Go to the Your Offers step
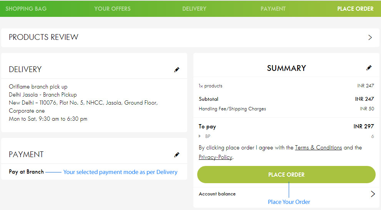381x210 pixels. pyautogui.click(x=112, y=9)
